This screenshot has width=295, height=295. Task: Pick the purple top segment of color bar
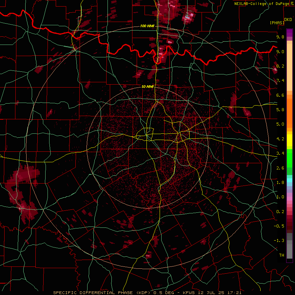[289, 33]
